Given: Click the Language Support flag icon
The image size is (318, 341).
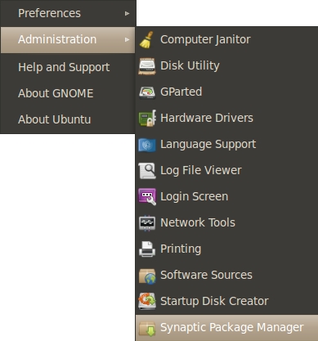Looking at the screenshot, I should pos(147,145).
